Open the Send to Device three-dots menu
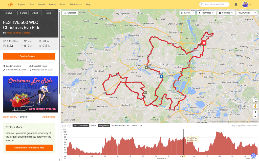Viewport: 259px width, 161px height. [52, 56]
